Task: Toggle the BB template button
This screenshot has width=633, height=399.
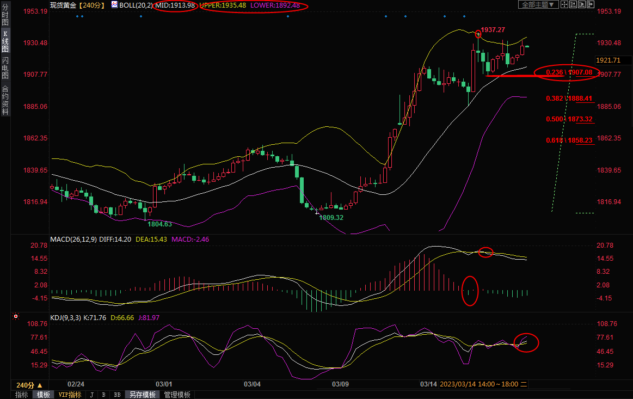Action: 116,395
